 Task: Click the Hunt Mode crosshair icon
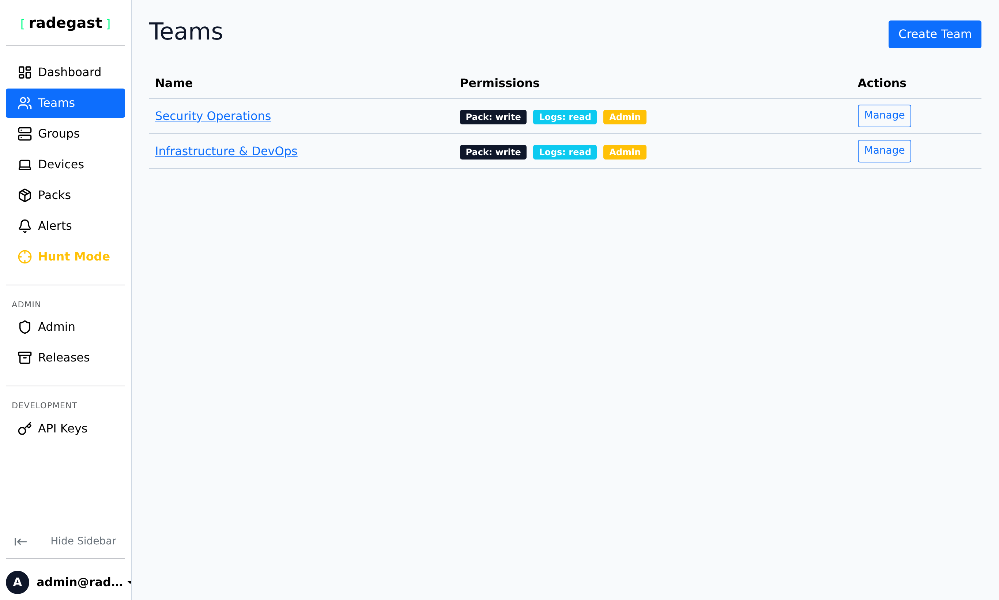24,257
